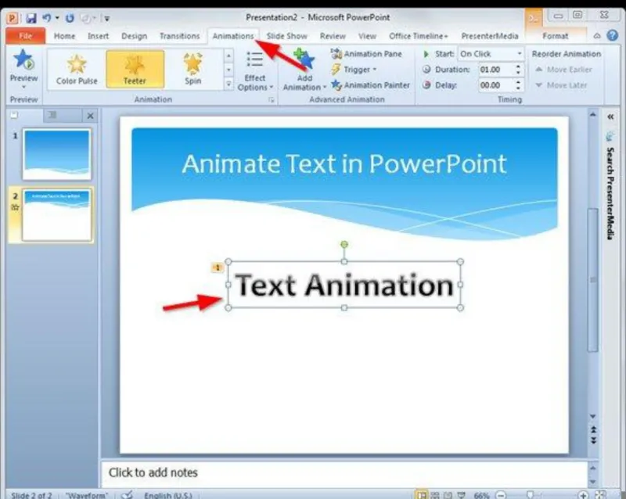Select slide 1 thumbnail
Viewport: 626px width, 499px height.
tap(56, 155)
